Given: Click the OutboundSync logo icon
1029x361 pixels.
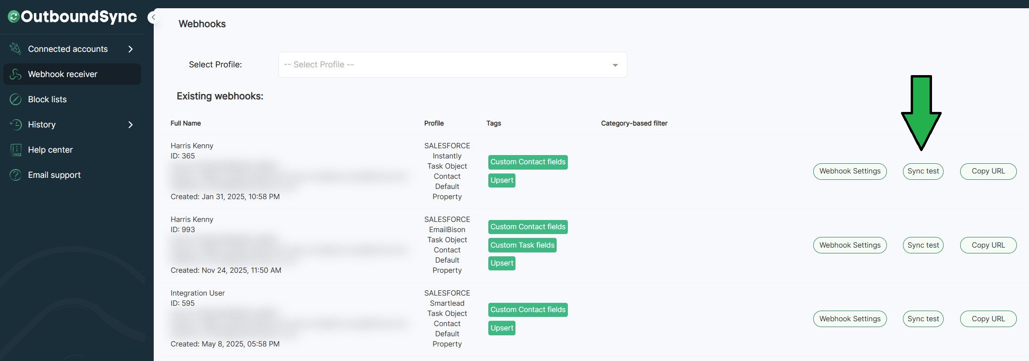Looking at the screenshot, I should click(x=14, y=17).
